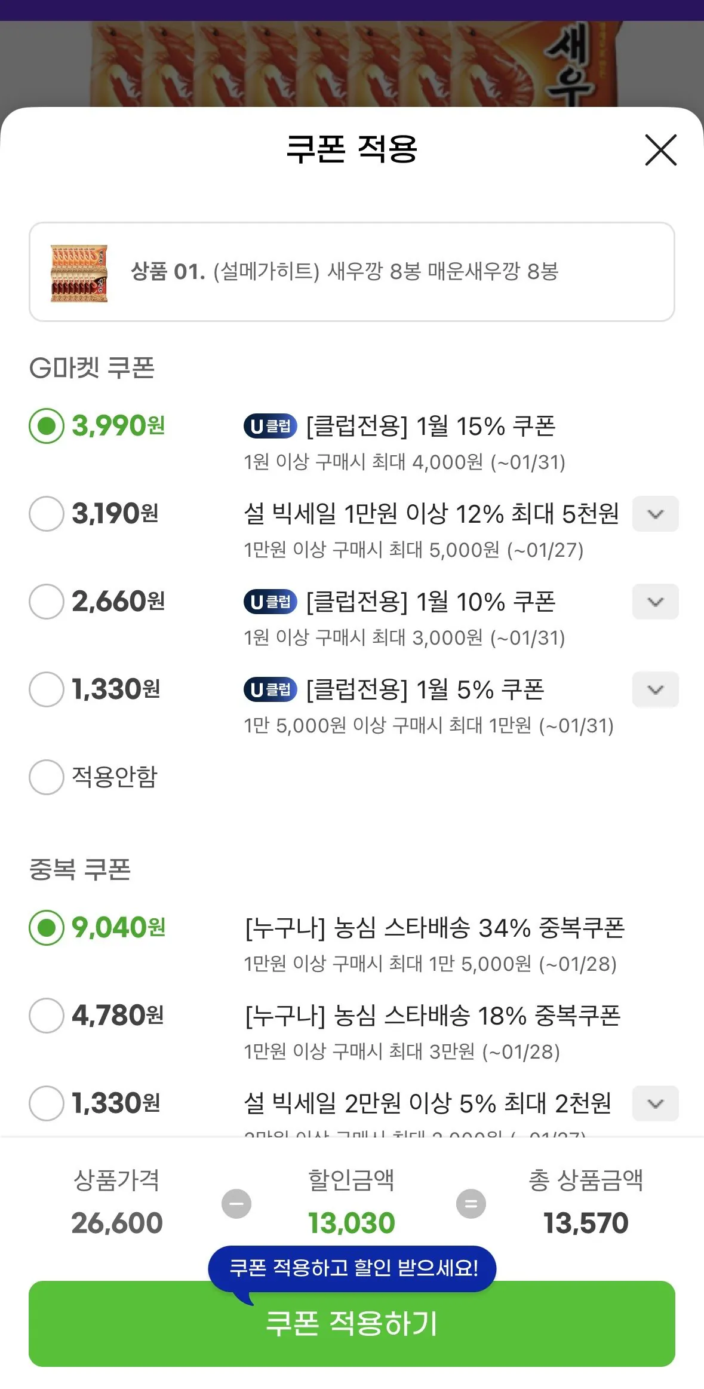This screenshot has width=704, height=1389.
Task: Tap the 쿠폰 적용하고 할인 받으세요 tooltip bubble
Action: point(352,1268)
